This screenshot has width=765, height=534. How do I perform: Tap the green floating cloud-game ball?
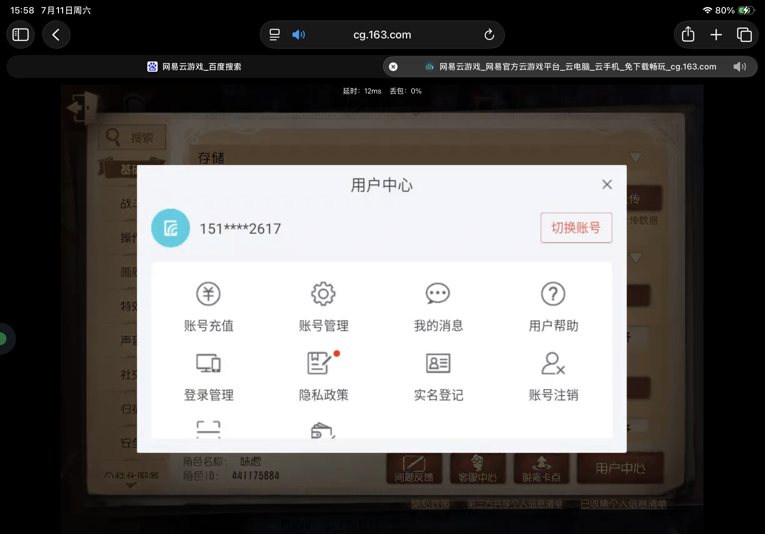click(x=5, y=339)
